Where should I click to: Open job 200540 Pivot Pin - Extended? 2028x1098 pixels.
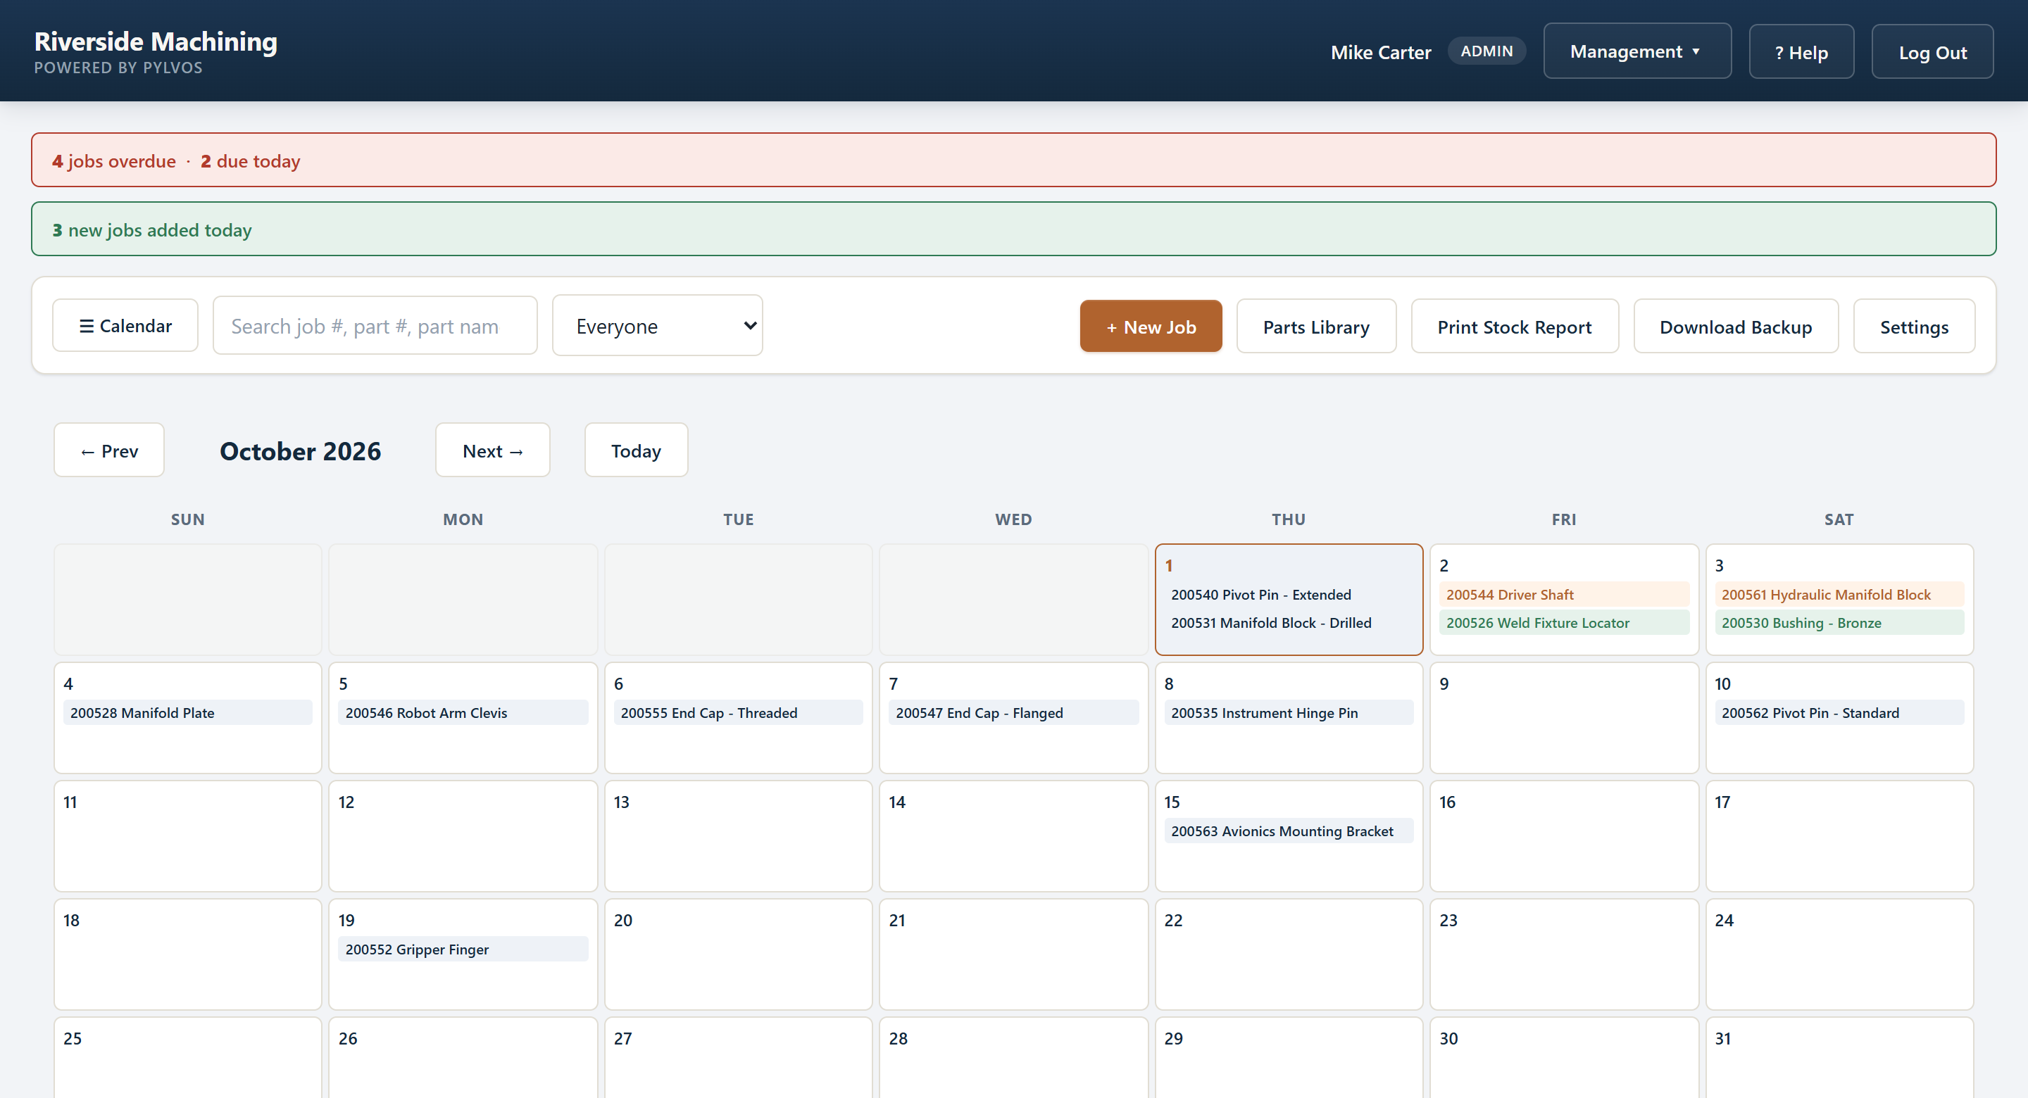(x=1289, y=594)
